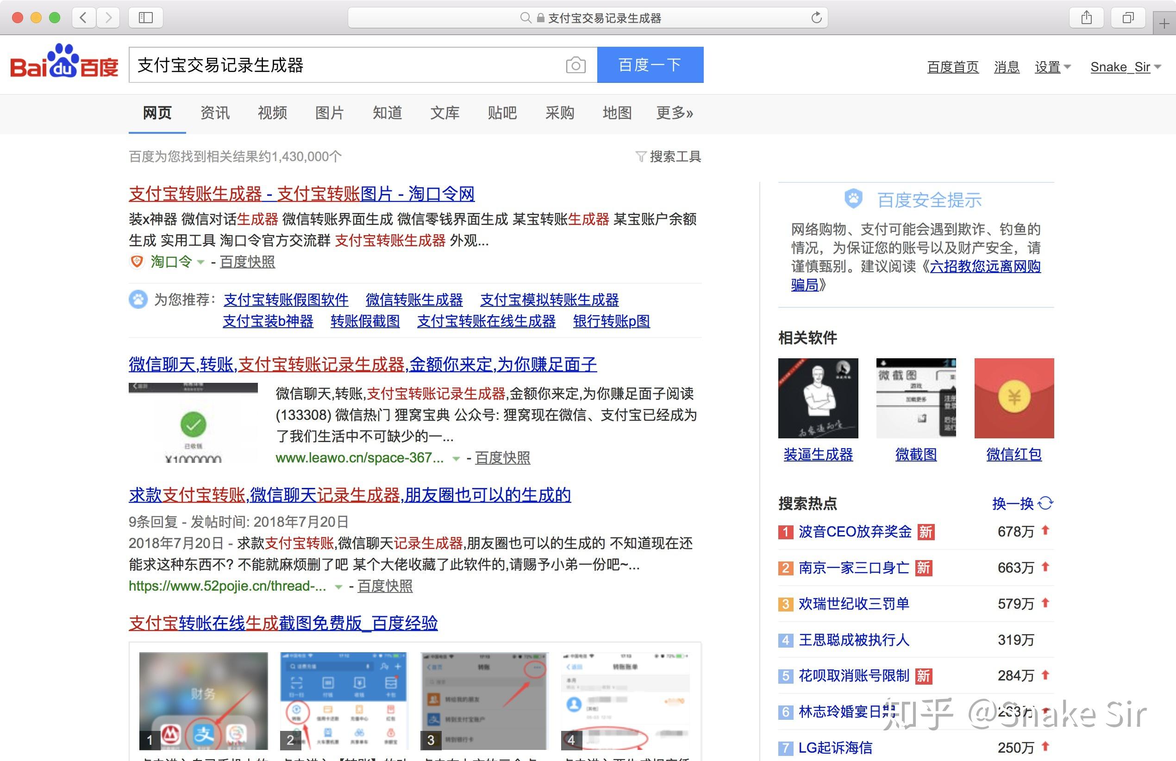The height and width of the screenshot is (761, 1176).
Task: Click 换一换 to refresh hot searches
Action: coord(1013,503)
